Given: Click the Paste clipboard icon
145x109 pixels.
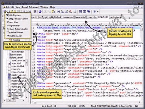Looking at the screenshot, I should tap(53, 12).
